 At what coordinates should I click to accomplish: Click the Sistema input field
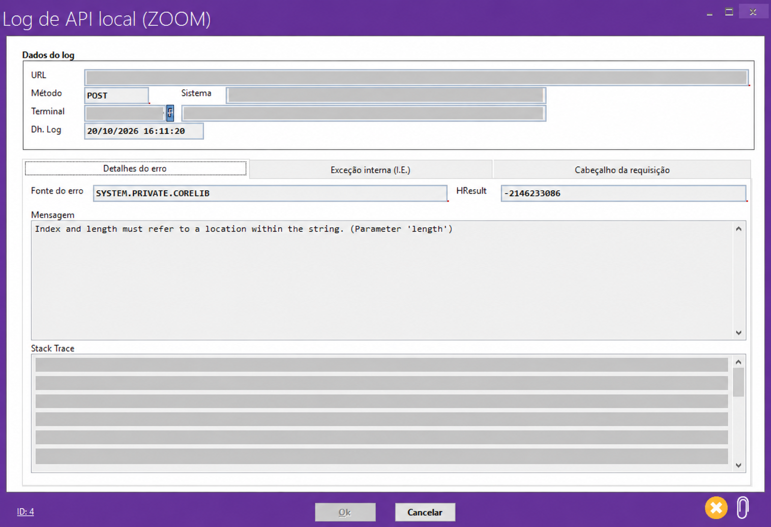coord(386,95)
